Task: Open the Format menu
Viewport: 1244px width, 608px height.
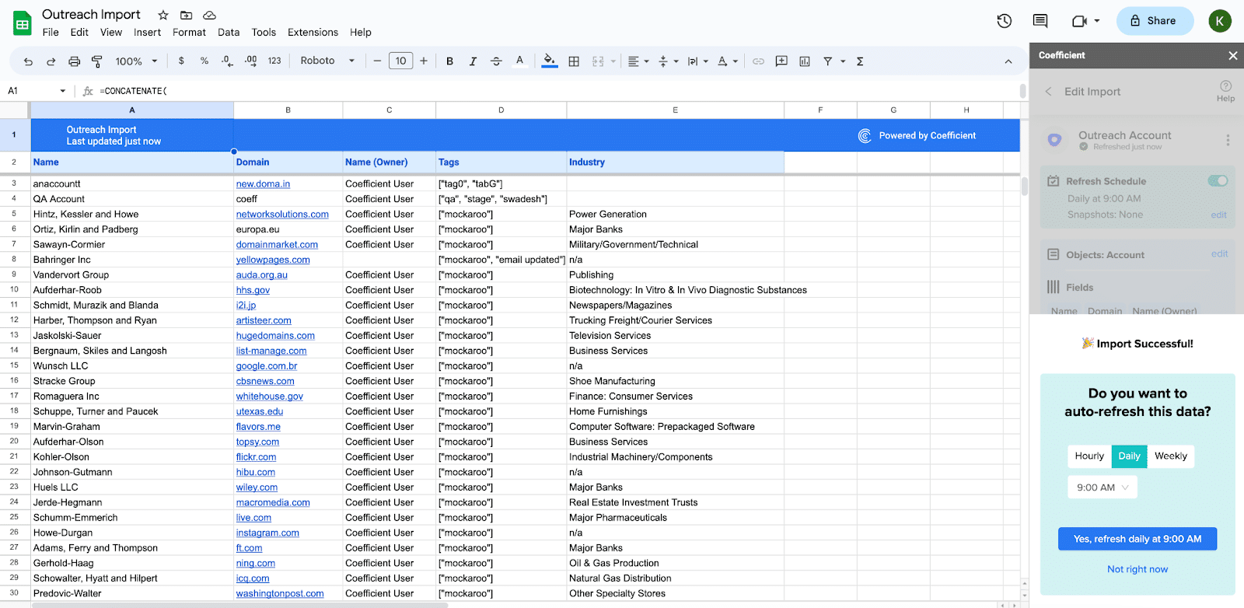Action: pos(189,33)
